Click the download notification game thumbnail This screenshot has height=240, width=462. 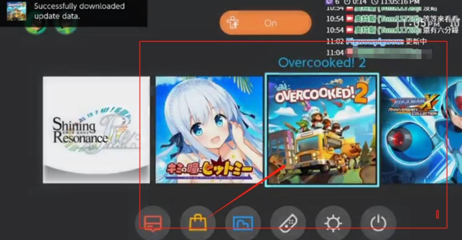[x=16, y=11]
